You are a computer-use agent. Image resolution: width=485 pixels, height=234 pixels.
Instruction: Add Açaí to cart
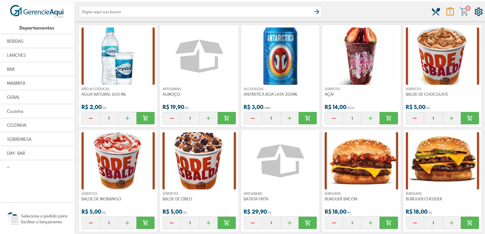click(x=389, y=118)
